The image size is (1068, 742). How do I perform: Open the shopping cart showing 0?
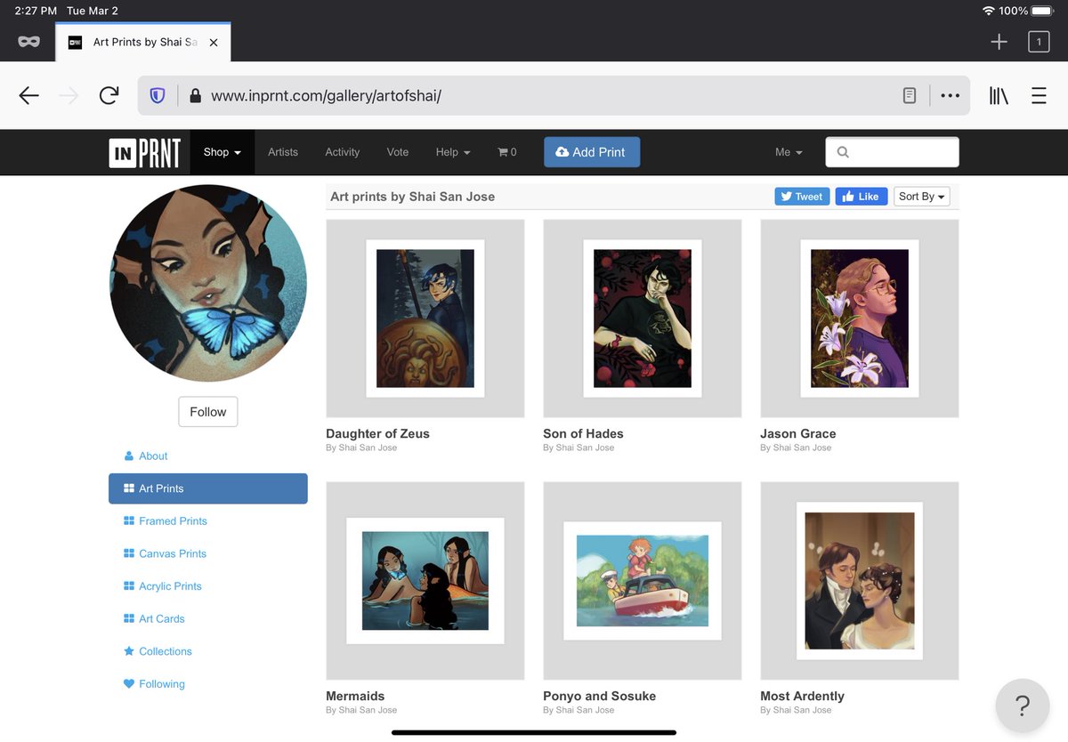tap(507, 152)
